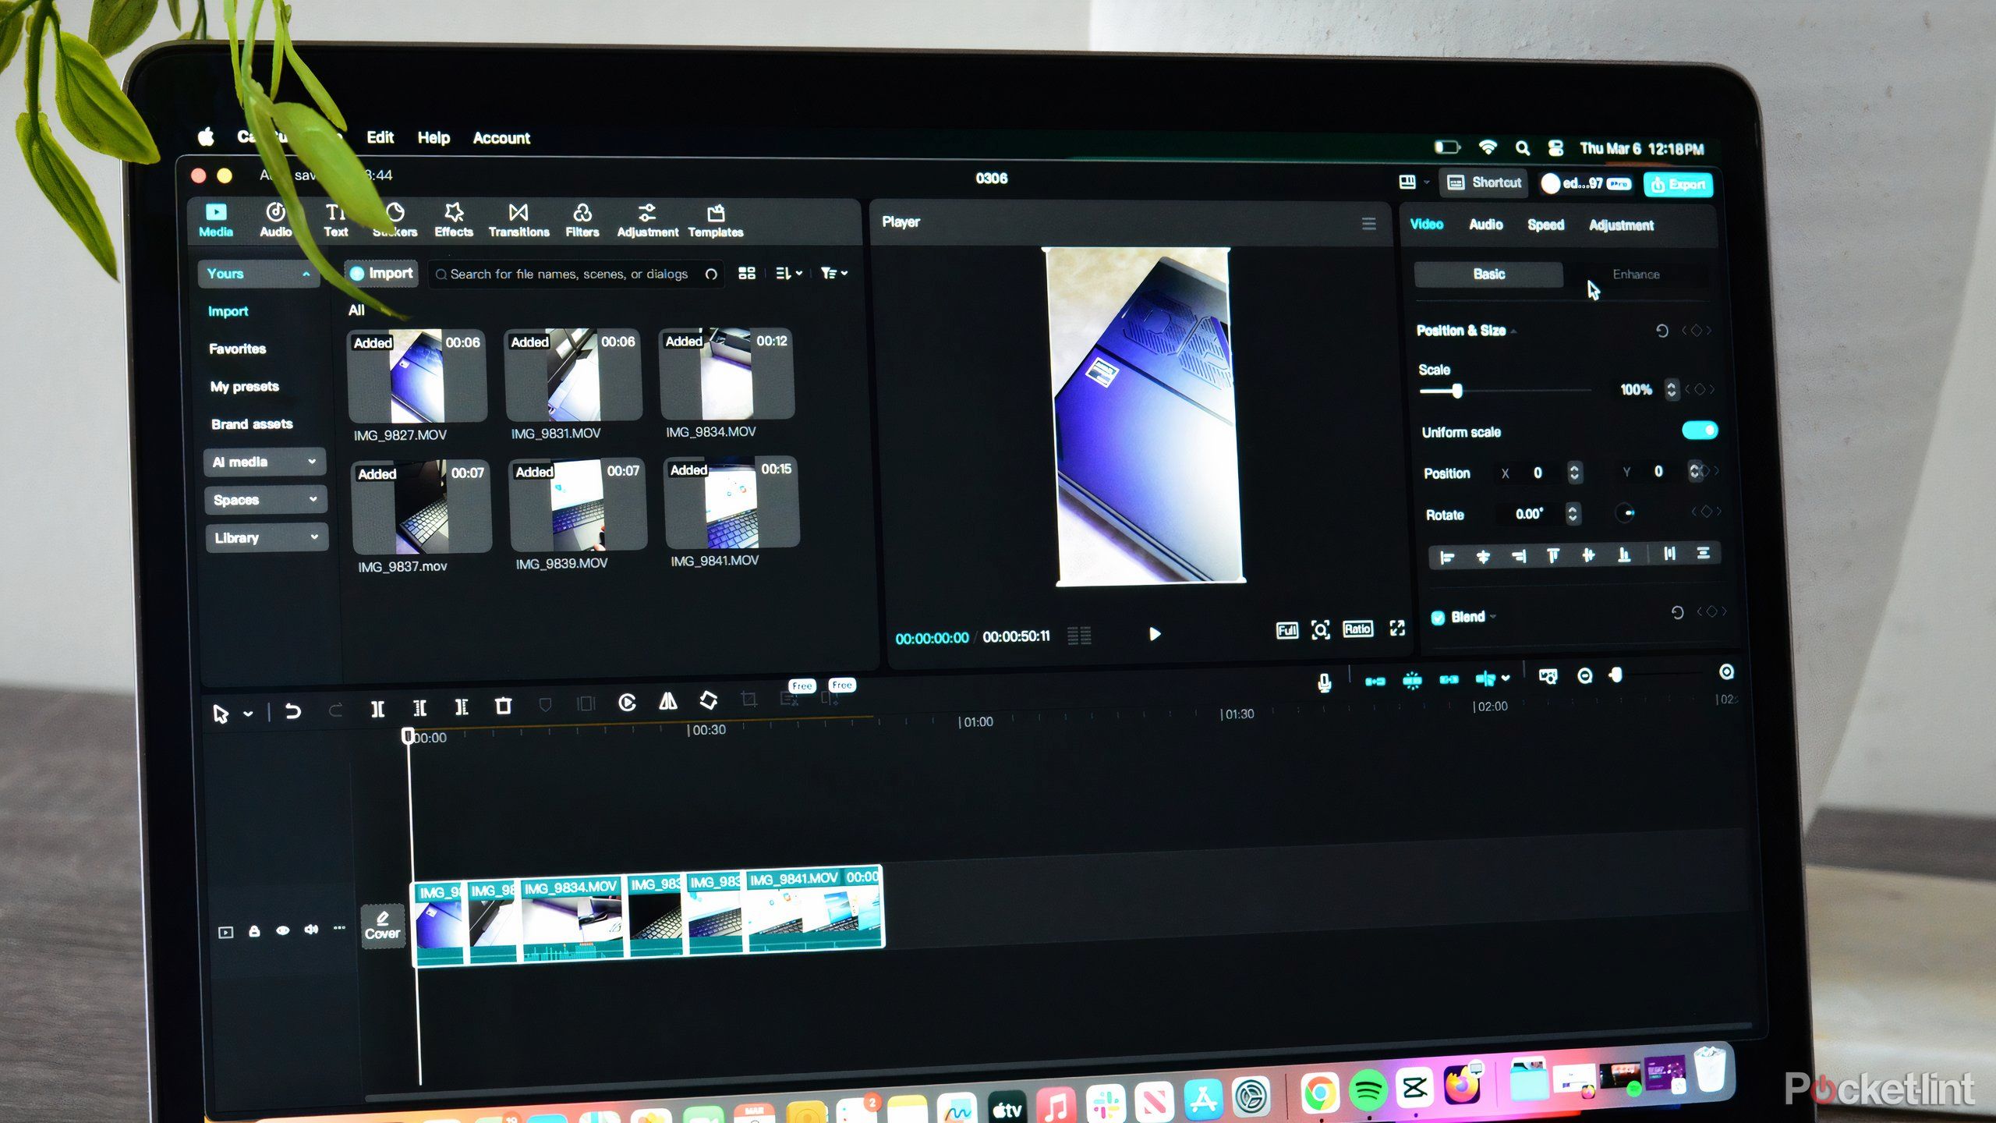The image size is (1996, 1123).
Task: Click the Export button
Action: 1678,186
